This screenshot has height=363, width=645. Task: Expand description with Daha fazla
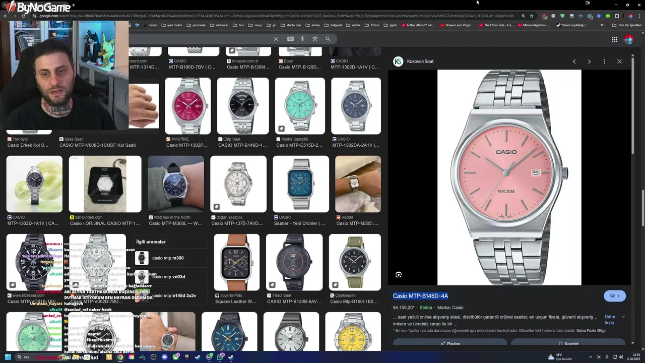pos(614,320)
